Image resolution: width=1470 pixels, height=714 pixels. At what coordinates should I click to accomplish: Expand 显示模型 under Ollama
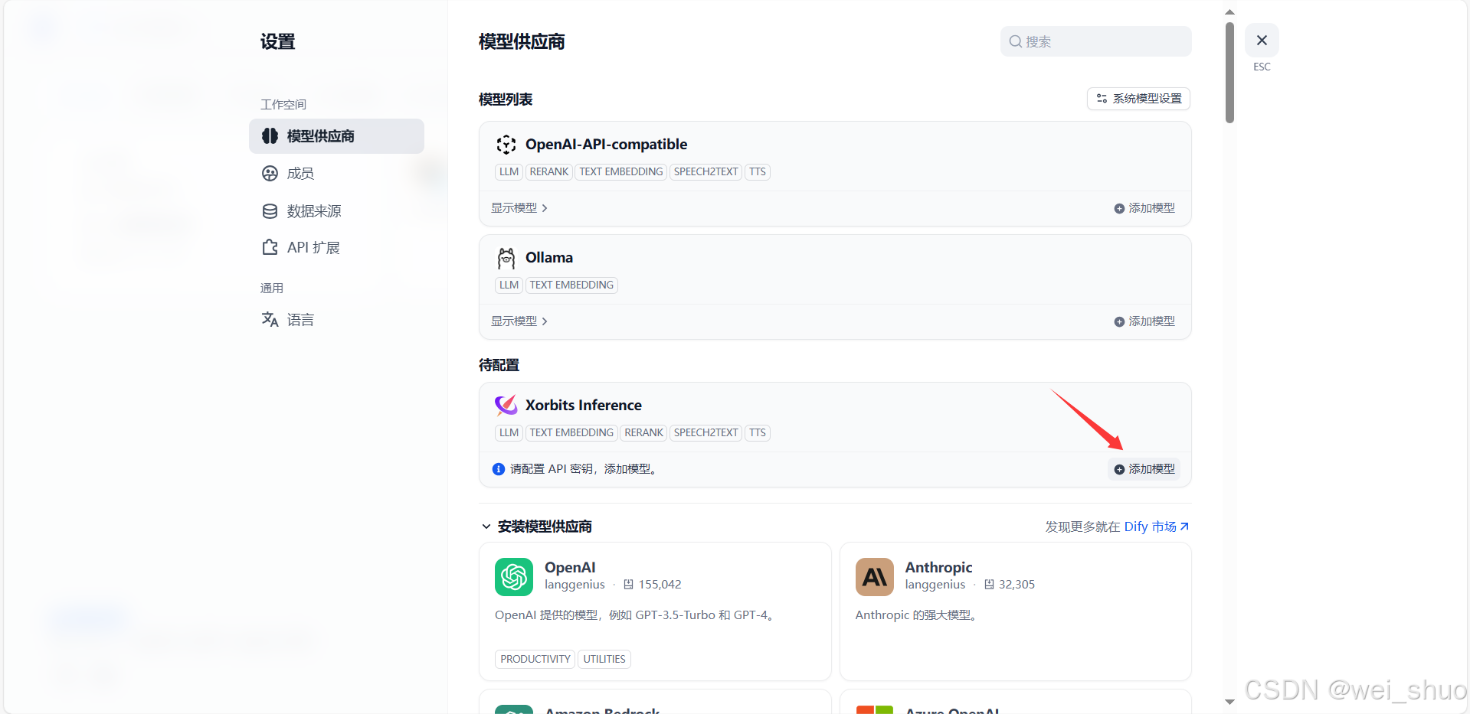point(519,321)
